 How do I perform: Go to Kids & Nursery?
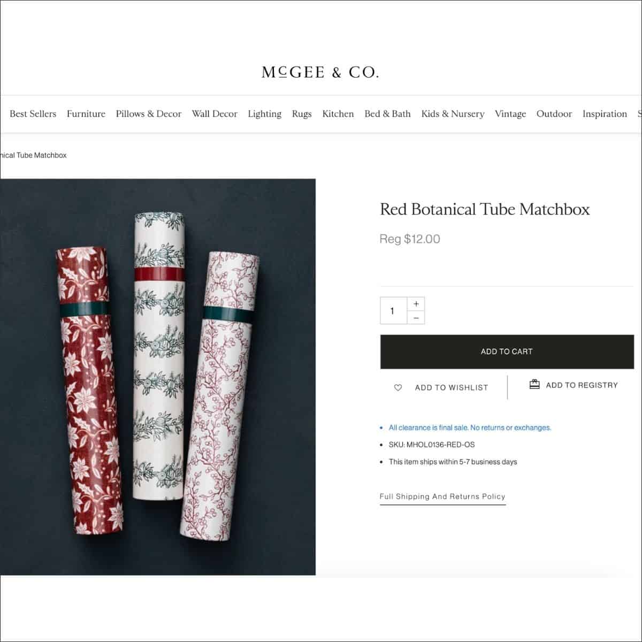[x=453, y=114]
